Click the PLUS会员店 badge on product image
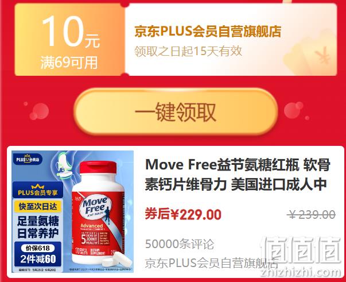 click(x=28, y=159)
